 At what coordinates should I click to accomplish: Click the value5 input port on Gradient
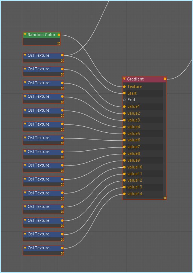pos(124,133)
